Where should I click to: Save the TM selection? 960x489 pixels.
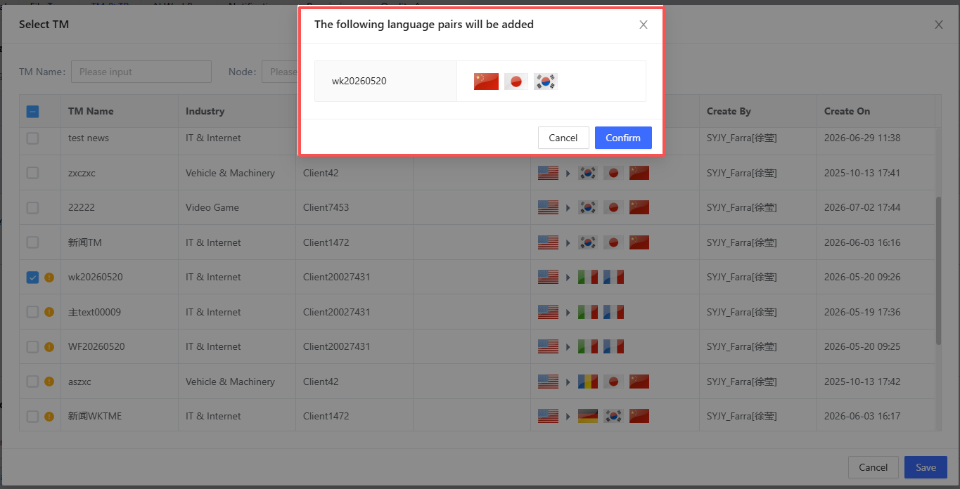coord(926,467)
